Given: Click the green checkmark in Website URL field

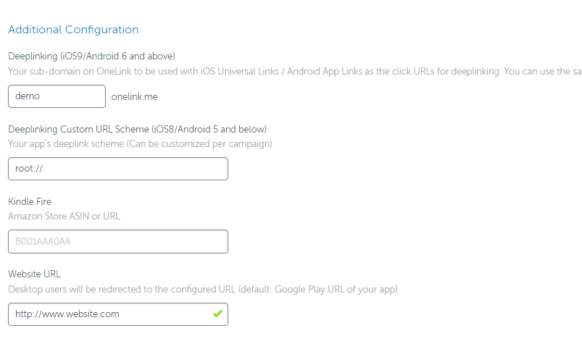Looking at the screenshot, I should [x=217, y=314].
